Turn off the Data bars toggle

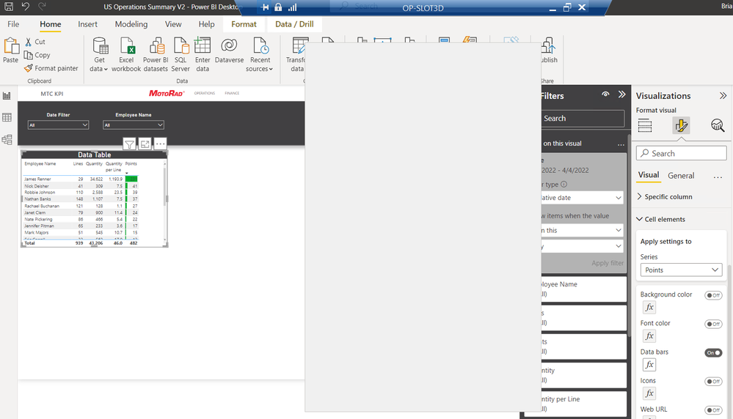pos(713,353)
